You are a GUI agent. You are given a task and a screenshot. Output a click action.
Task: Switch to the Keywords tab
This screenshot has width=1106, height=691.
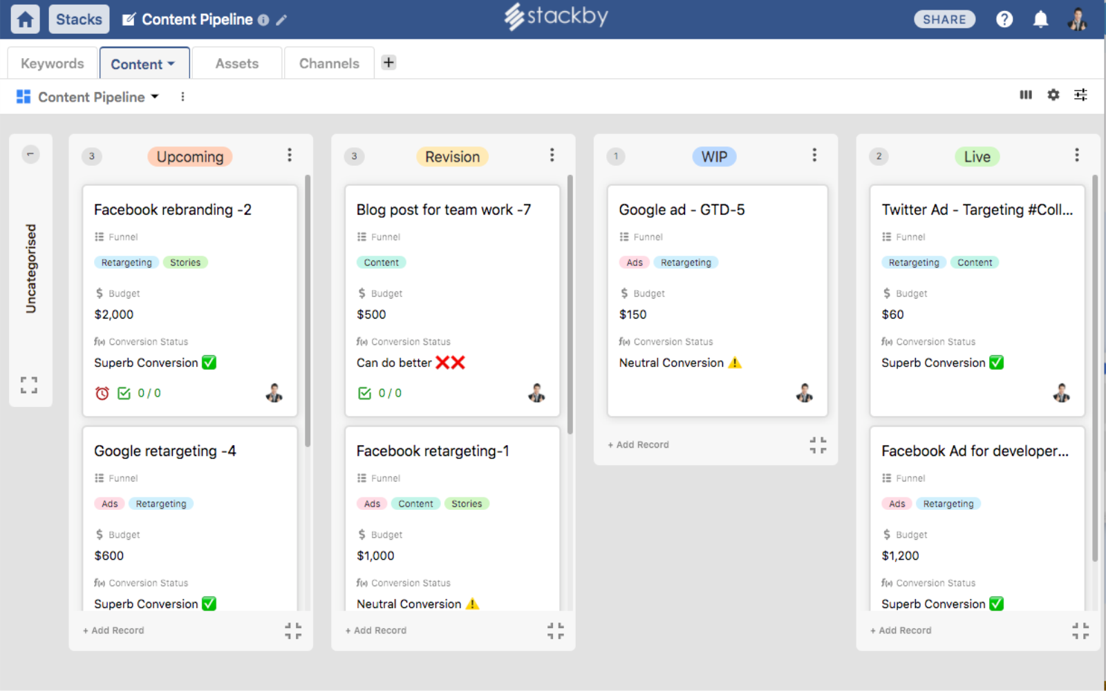tap(52, 63)
